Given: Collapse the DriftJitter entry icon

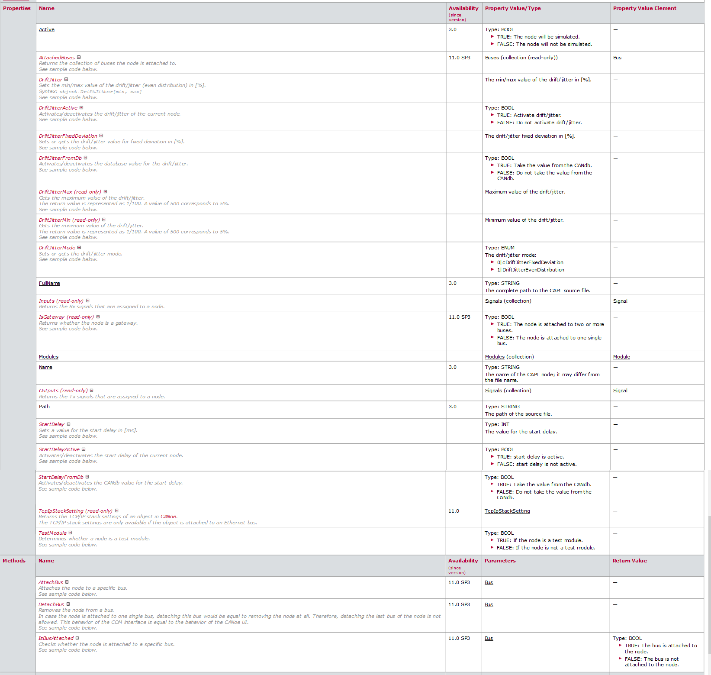Looking at the screenshot, I should point(66,79).
